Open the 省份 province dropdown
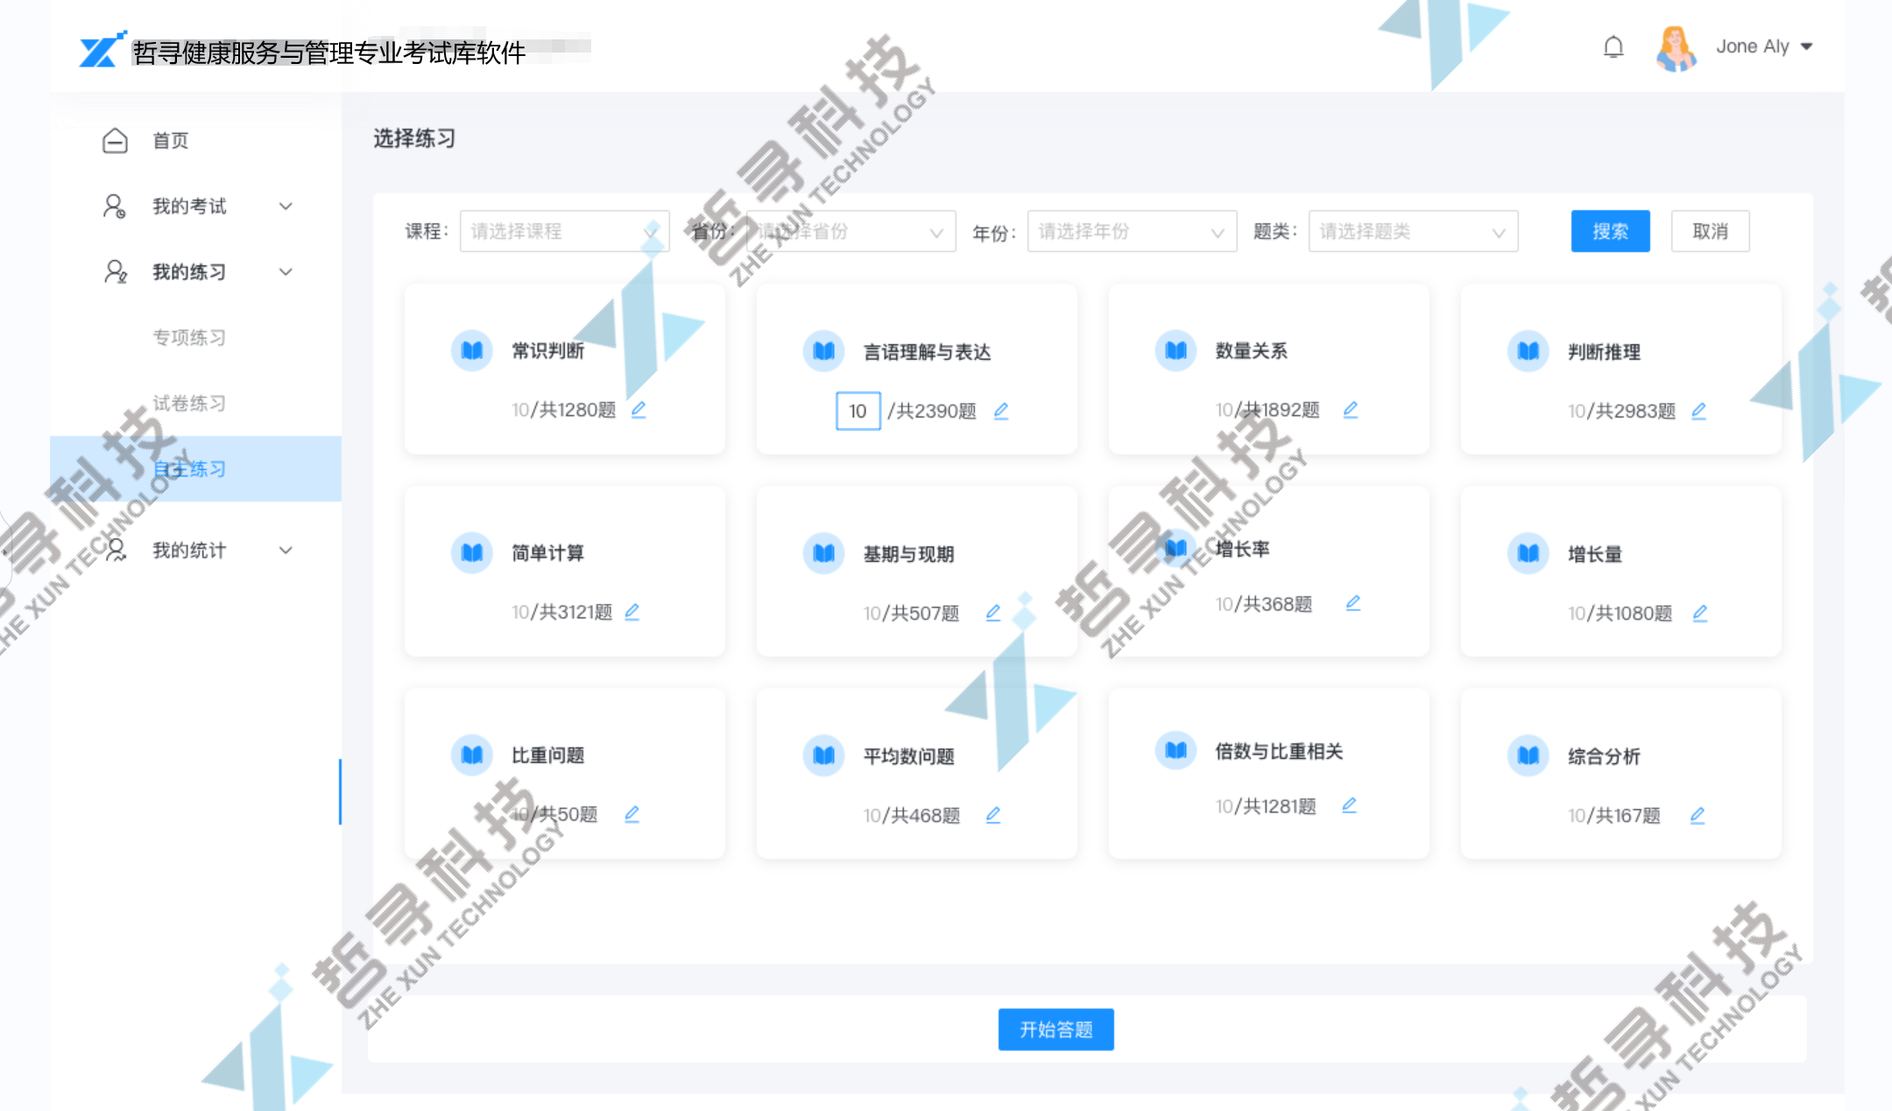This screenshot has width=1892, height=1111. 851,231
